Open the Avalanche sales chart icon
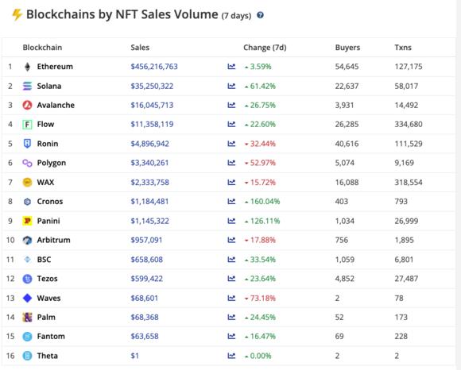Screen dimensions: 461x370 [231, 105]
